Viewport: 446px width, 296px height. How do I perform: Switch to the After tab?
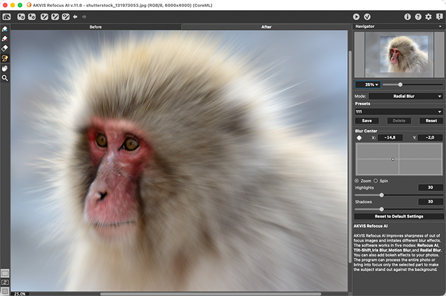tap(266, 27)
